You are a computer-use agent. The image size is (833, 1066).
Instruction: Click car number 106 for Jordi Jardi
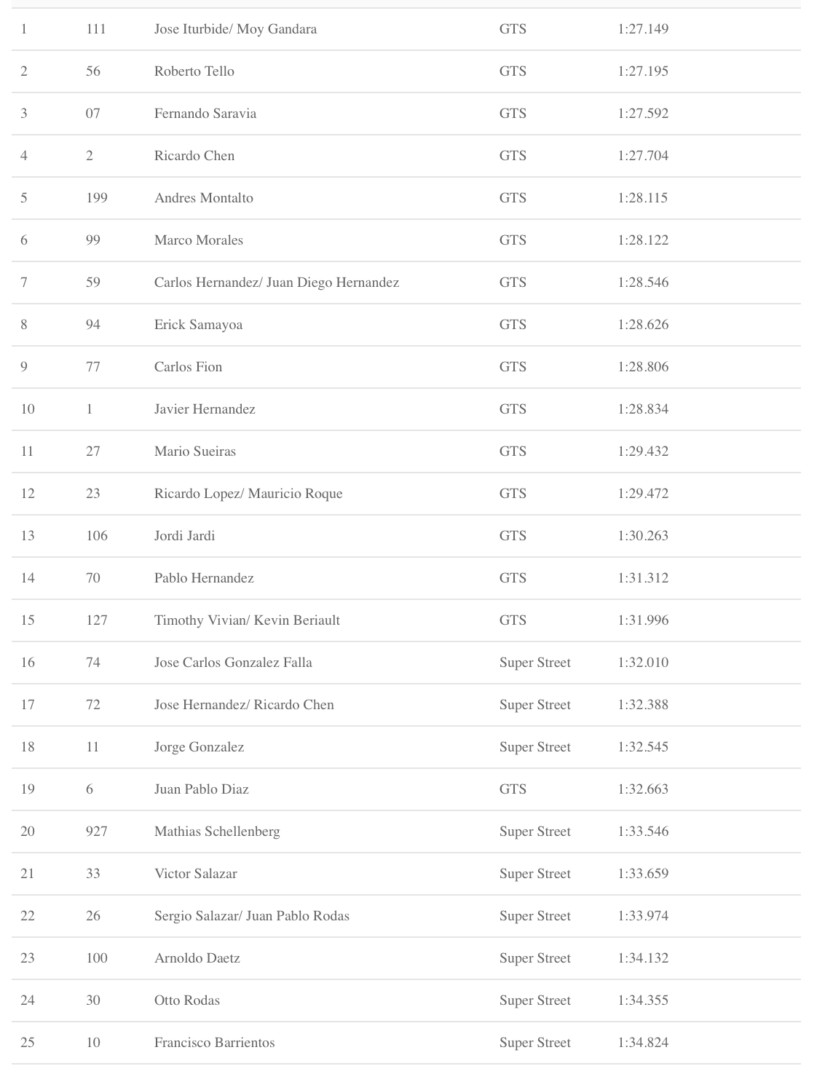[97, 536]
